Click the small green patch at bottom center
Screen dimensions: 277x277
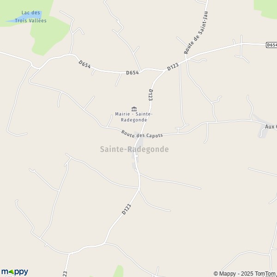[119, 271]
